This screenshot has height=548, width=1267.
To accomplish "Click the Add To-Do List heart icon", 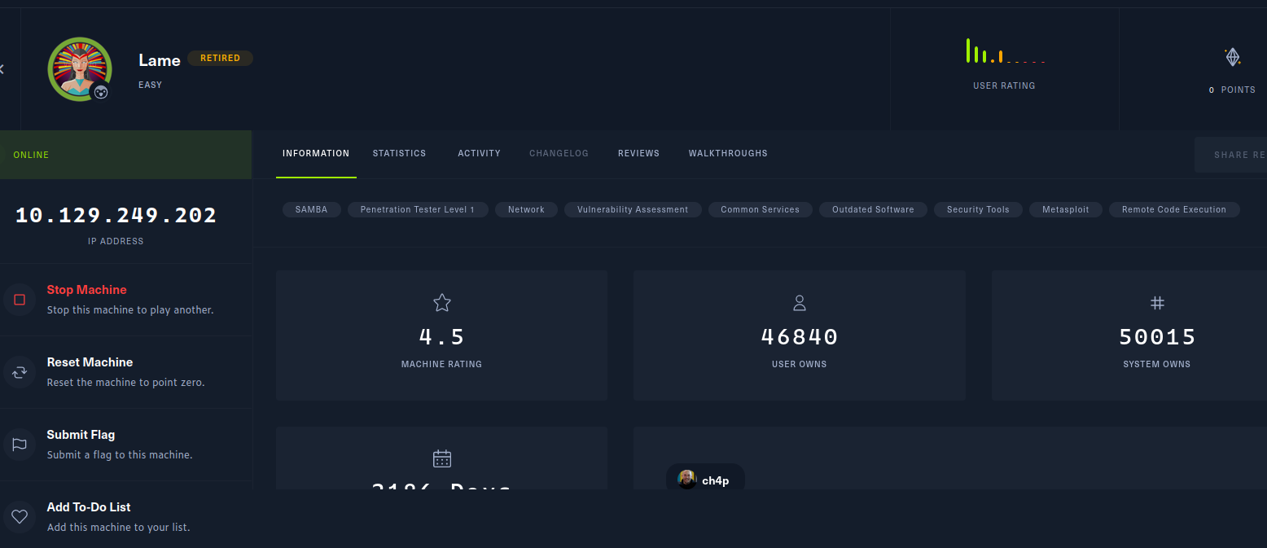I will [x=20, y=517].
